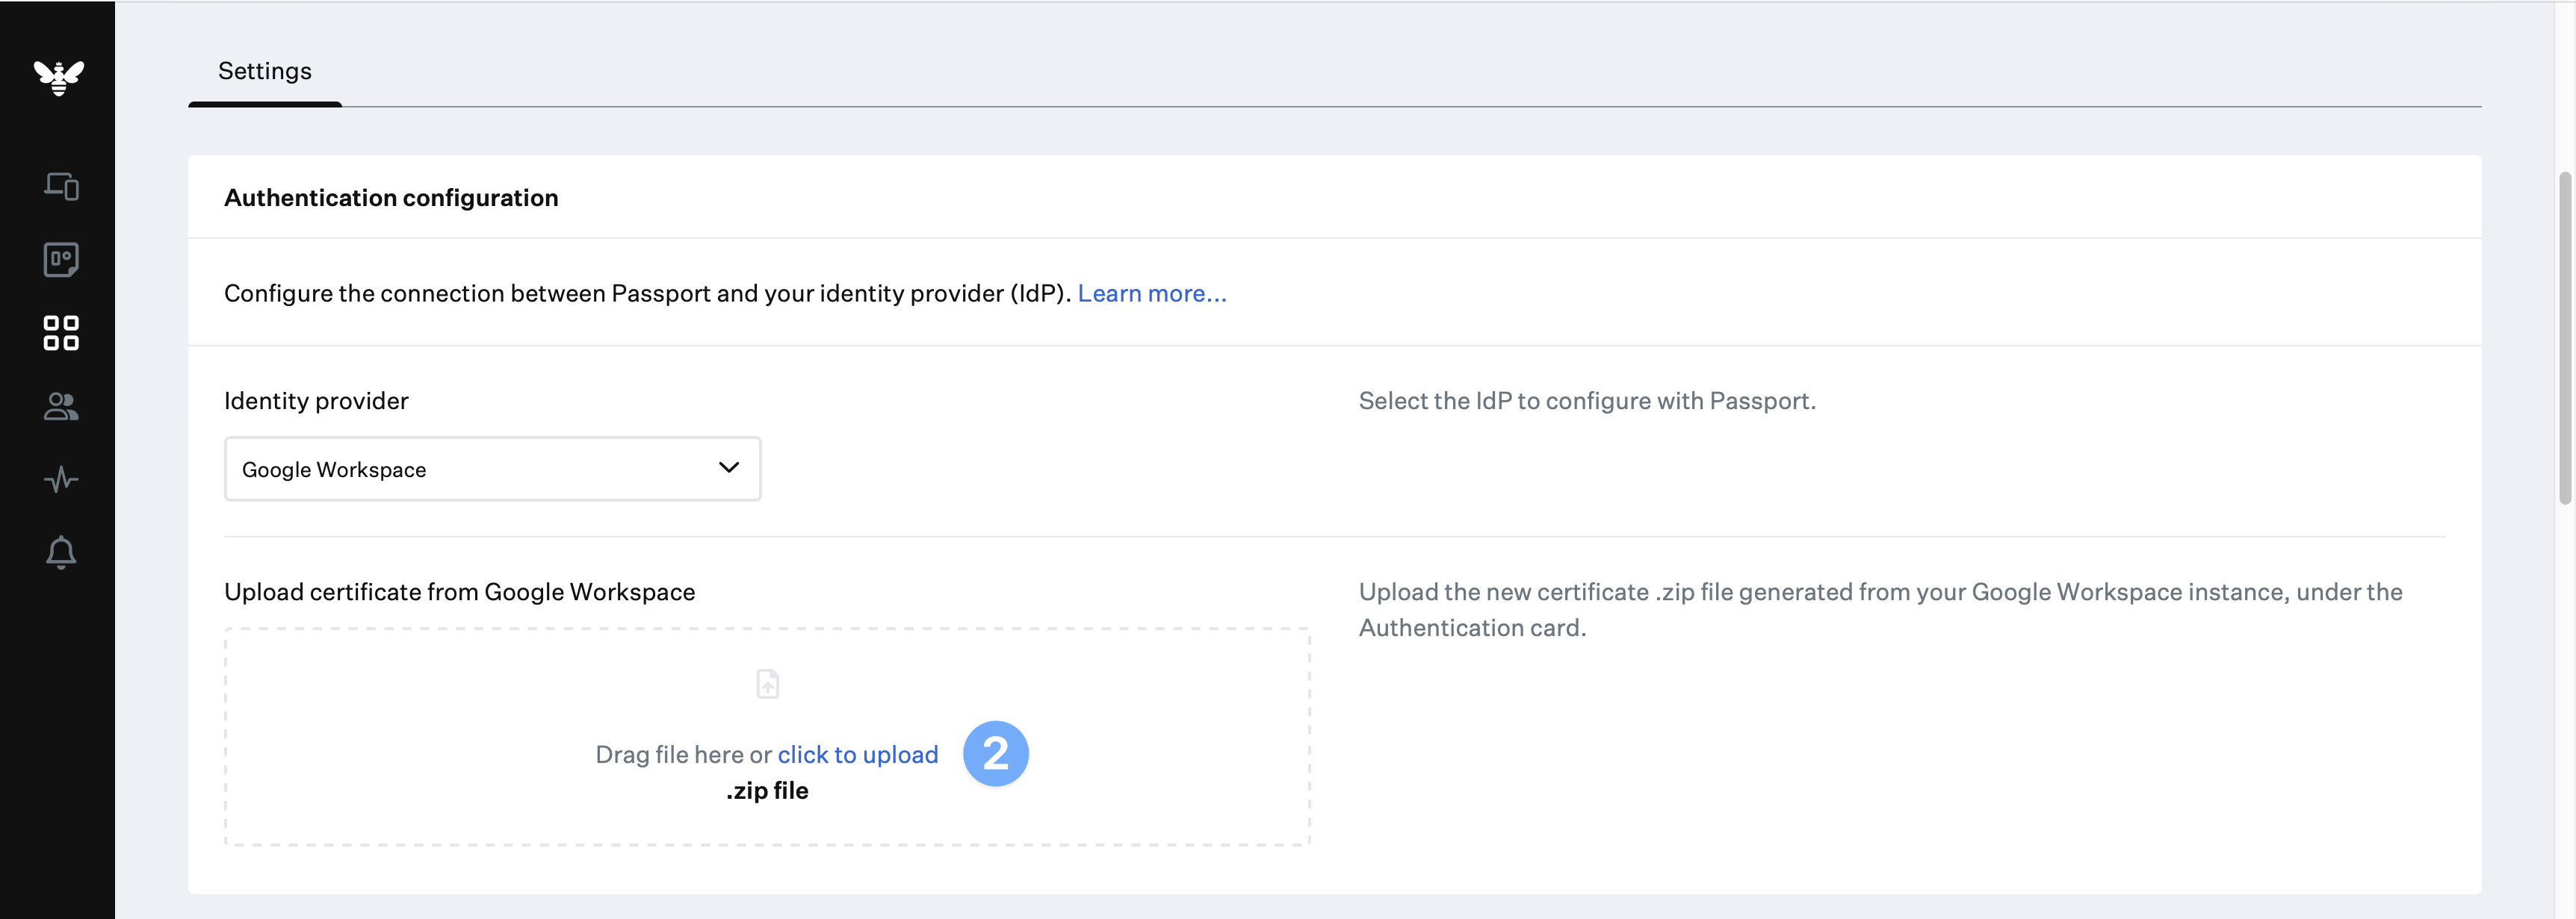This screenshot has height=919, width=2576.
Task: Click the 'click to upload' link
Action: click(x=857, y=756)
